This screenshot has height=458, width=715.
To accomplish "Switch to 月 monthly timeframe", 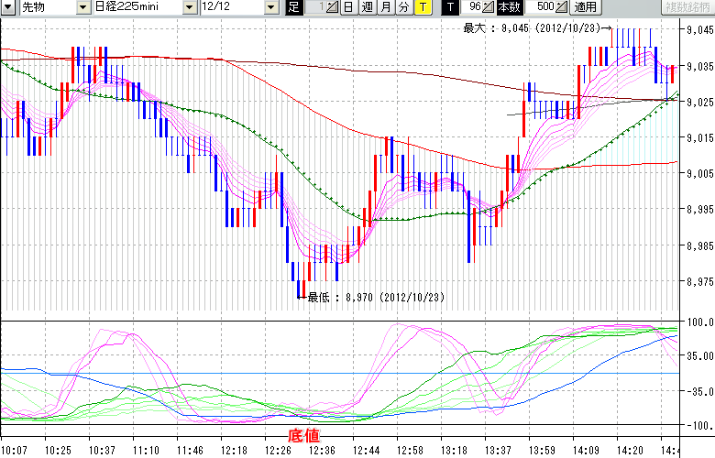I will [385, 7].
